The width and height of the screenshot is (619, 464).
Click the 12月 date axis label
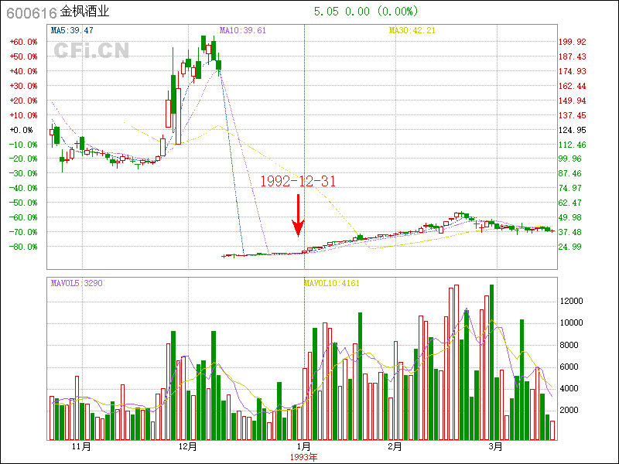(x=188, y=447)
